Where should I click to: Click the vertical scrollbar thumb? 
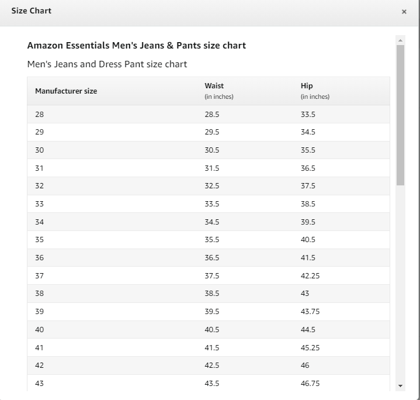(401, 115)
